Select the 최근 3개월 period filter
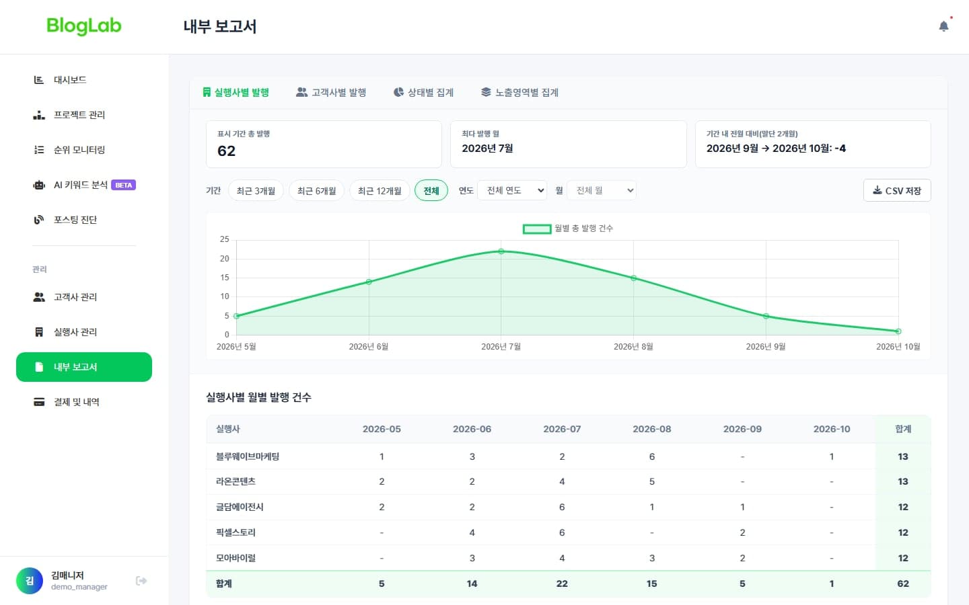Image resolution: width=969 pixels, height=605 pixels. [x=256, y=191]
